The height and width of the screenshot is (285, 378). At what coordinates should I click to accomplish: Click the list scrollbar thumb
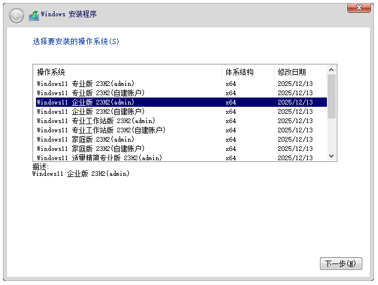(x=331, y=96)
